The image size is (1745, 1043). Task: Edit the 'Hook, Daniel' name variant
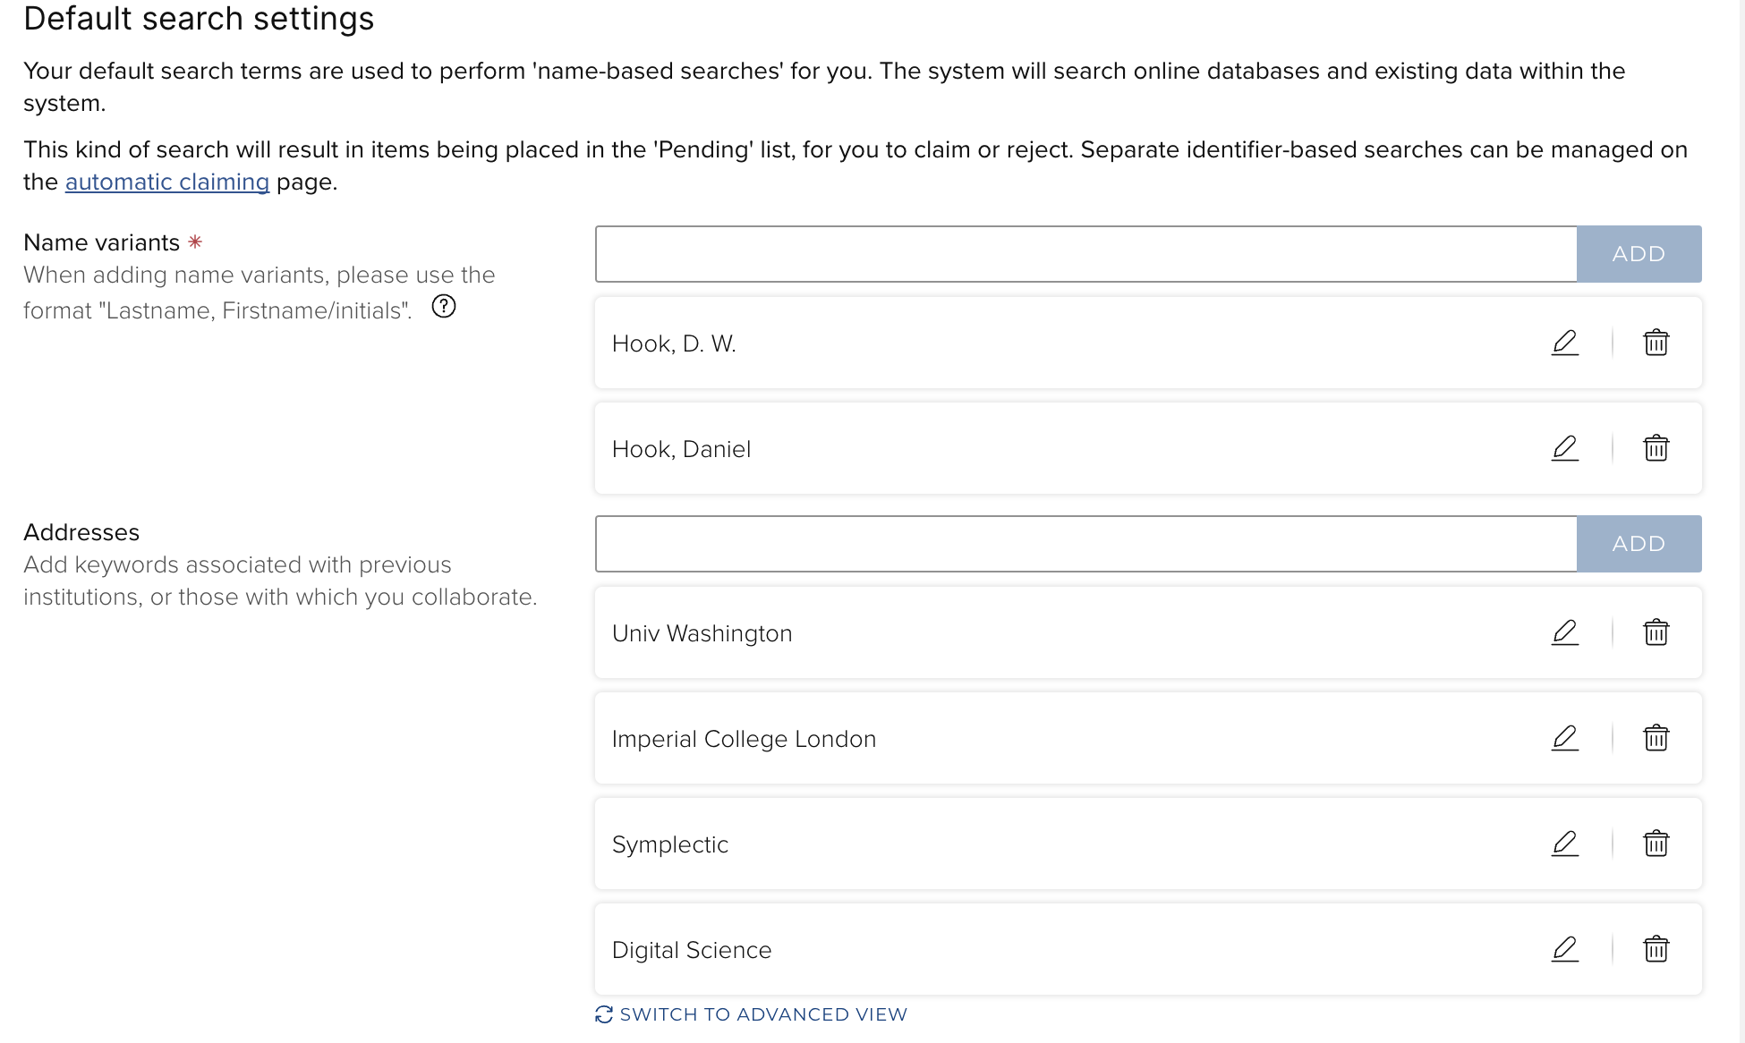pyautogui.click(x=1564, y=448)
